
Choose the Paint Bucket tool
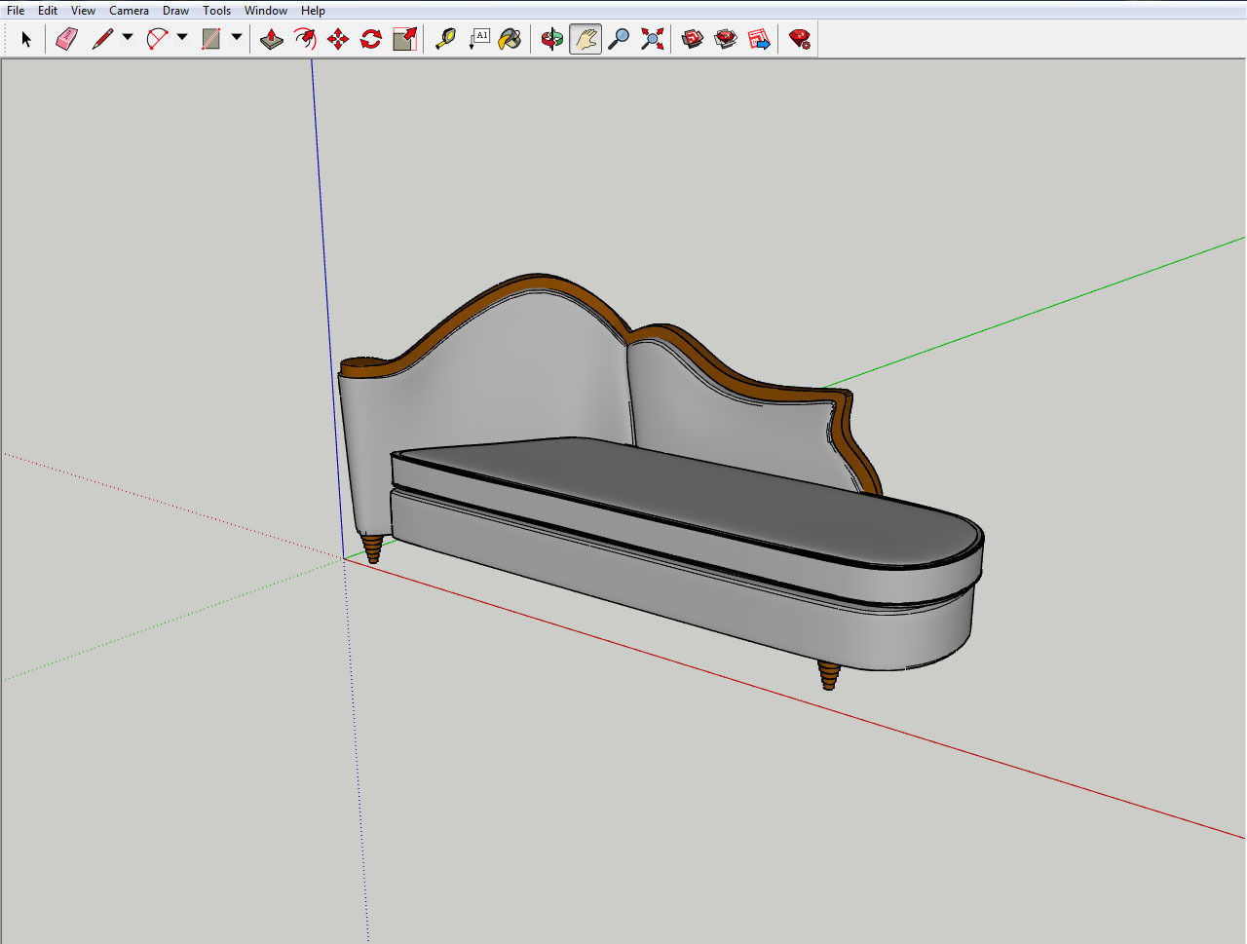(x=510, y=39)
